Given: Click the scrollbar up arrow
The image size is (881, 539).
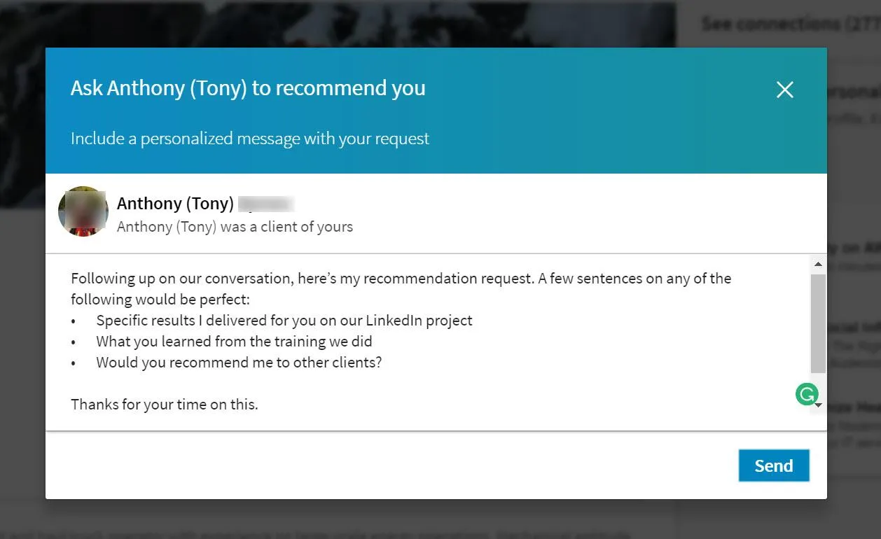Looking at the screenshot, I should pos(818,264).
